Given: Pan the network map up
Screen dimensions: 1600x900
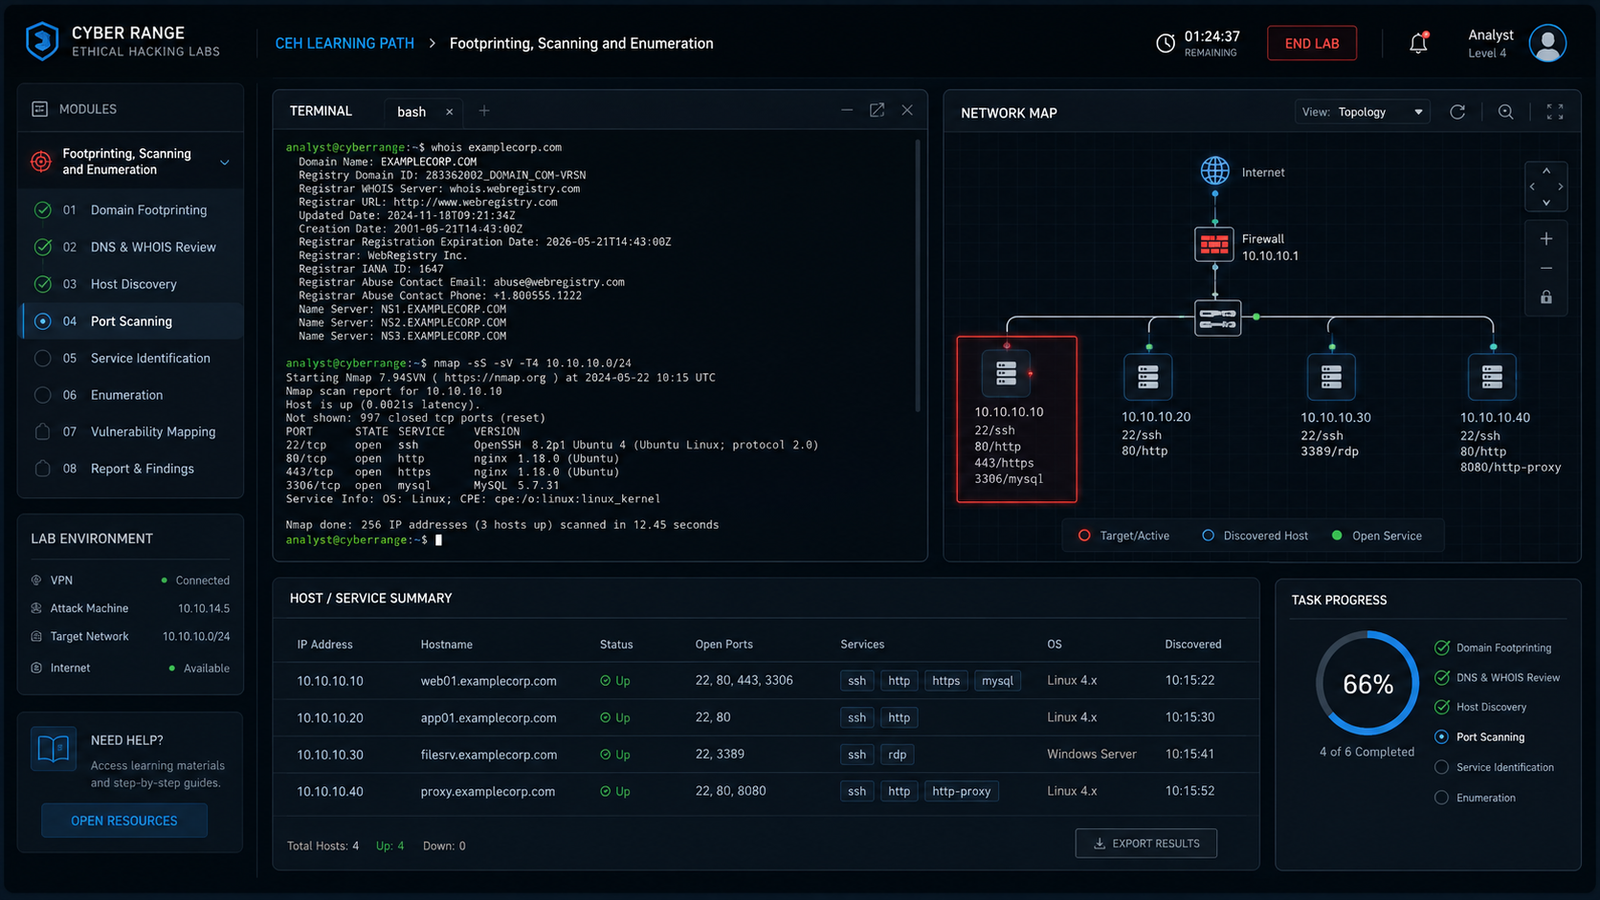Looking at the screenshot, I should [1546, 171].
